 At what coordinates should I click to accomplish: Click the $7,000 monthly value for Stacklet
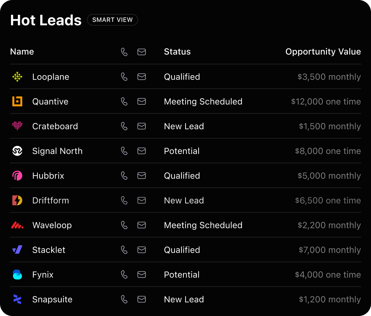[x=329, y=250]
